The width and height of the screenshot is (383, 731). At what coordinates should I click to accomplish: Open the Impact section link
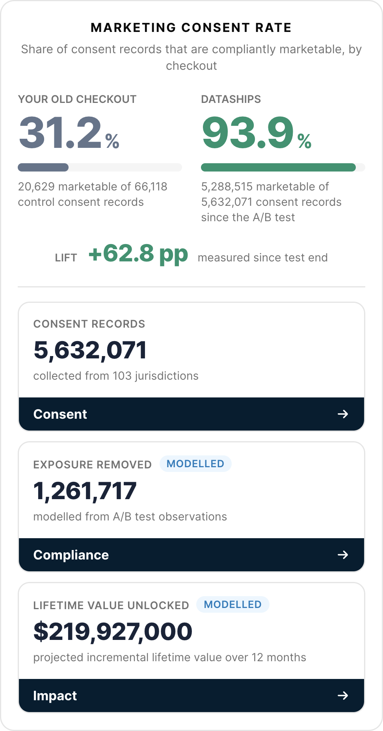pyautogui.click(x=191, y=696)
